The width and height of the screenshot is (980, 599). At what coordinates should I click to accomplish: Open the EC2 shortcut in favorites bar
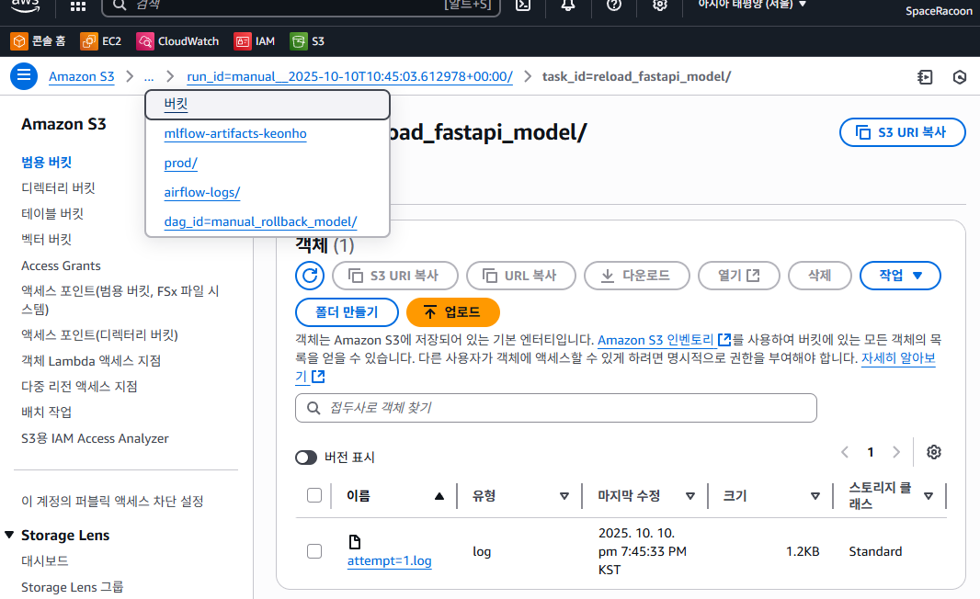101,41
